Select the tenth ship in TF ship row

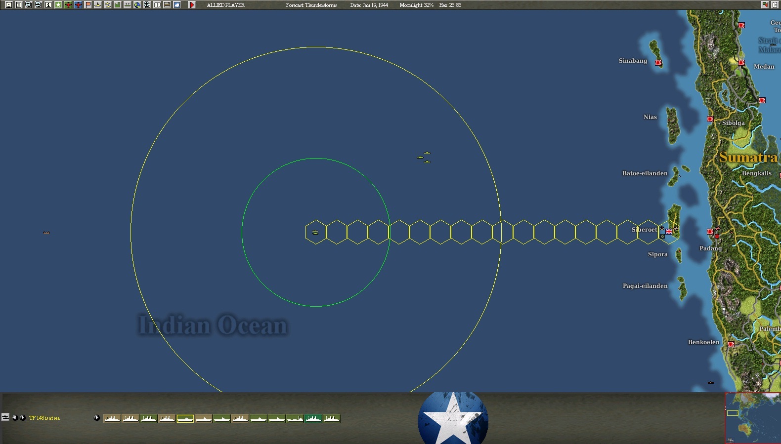tap(277, 418)
